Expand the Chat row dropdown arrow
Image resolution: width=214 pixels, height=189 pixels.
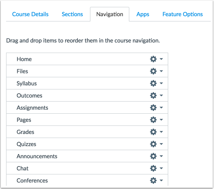coord(161,168)
